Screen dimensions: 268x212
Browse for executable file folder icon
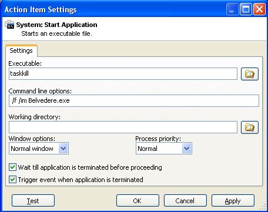250,74
